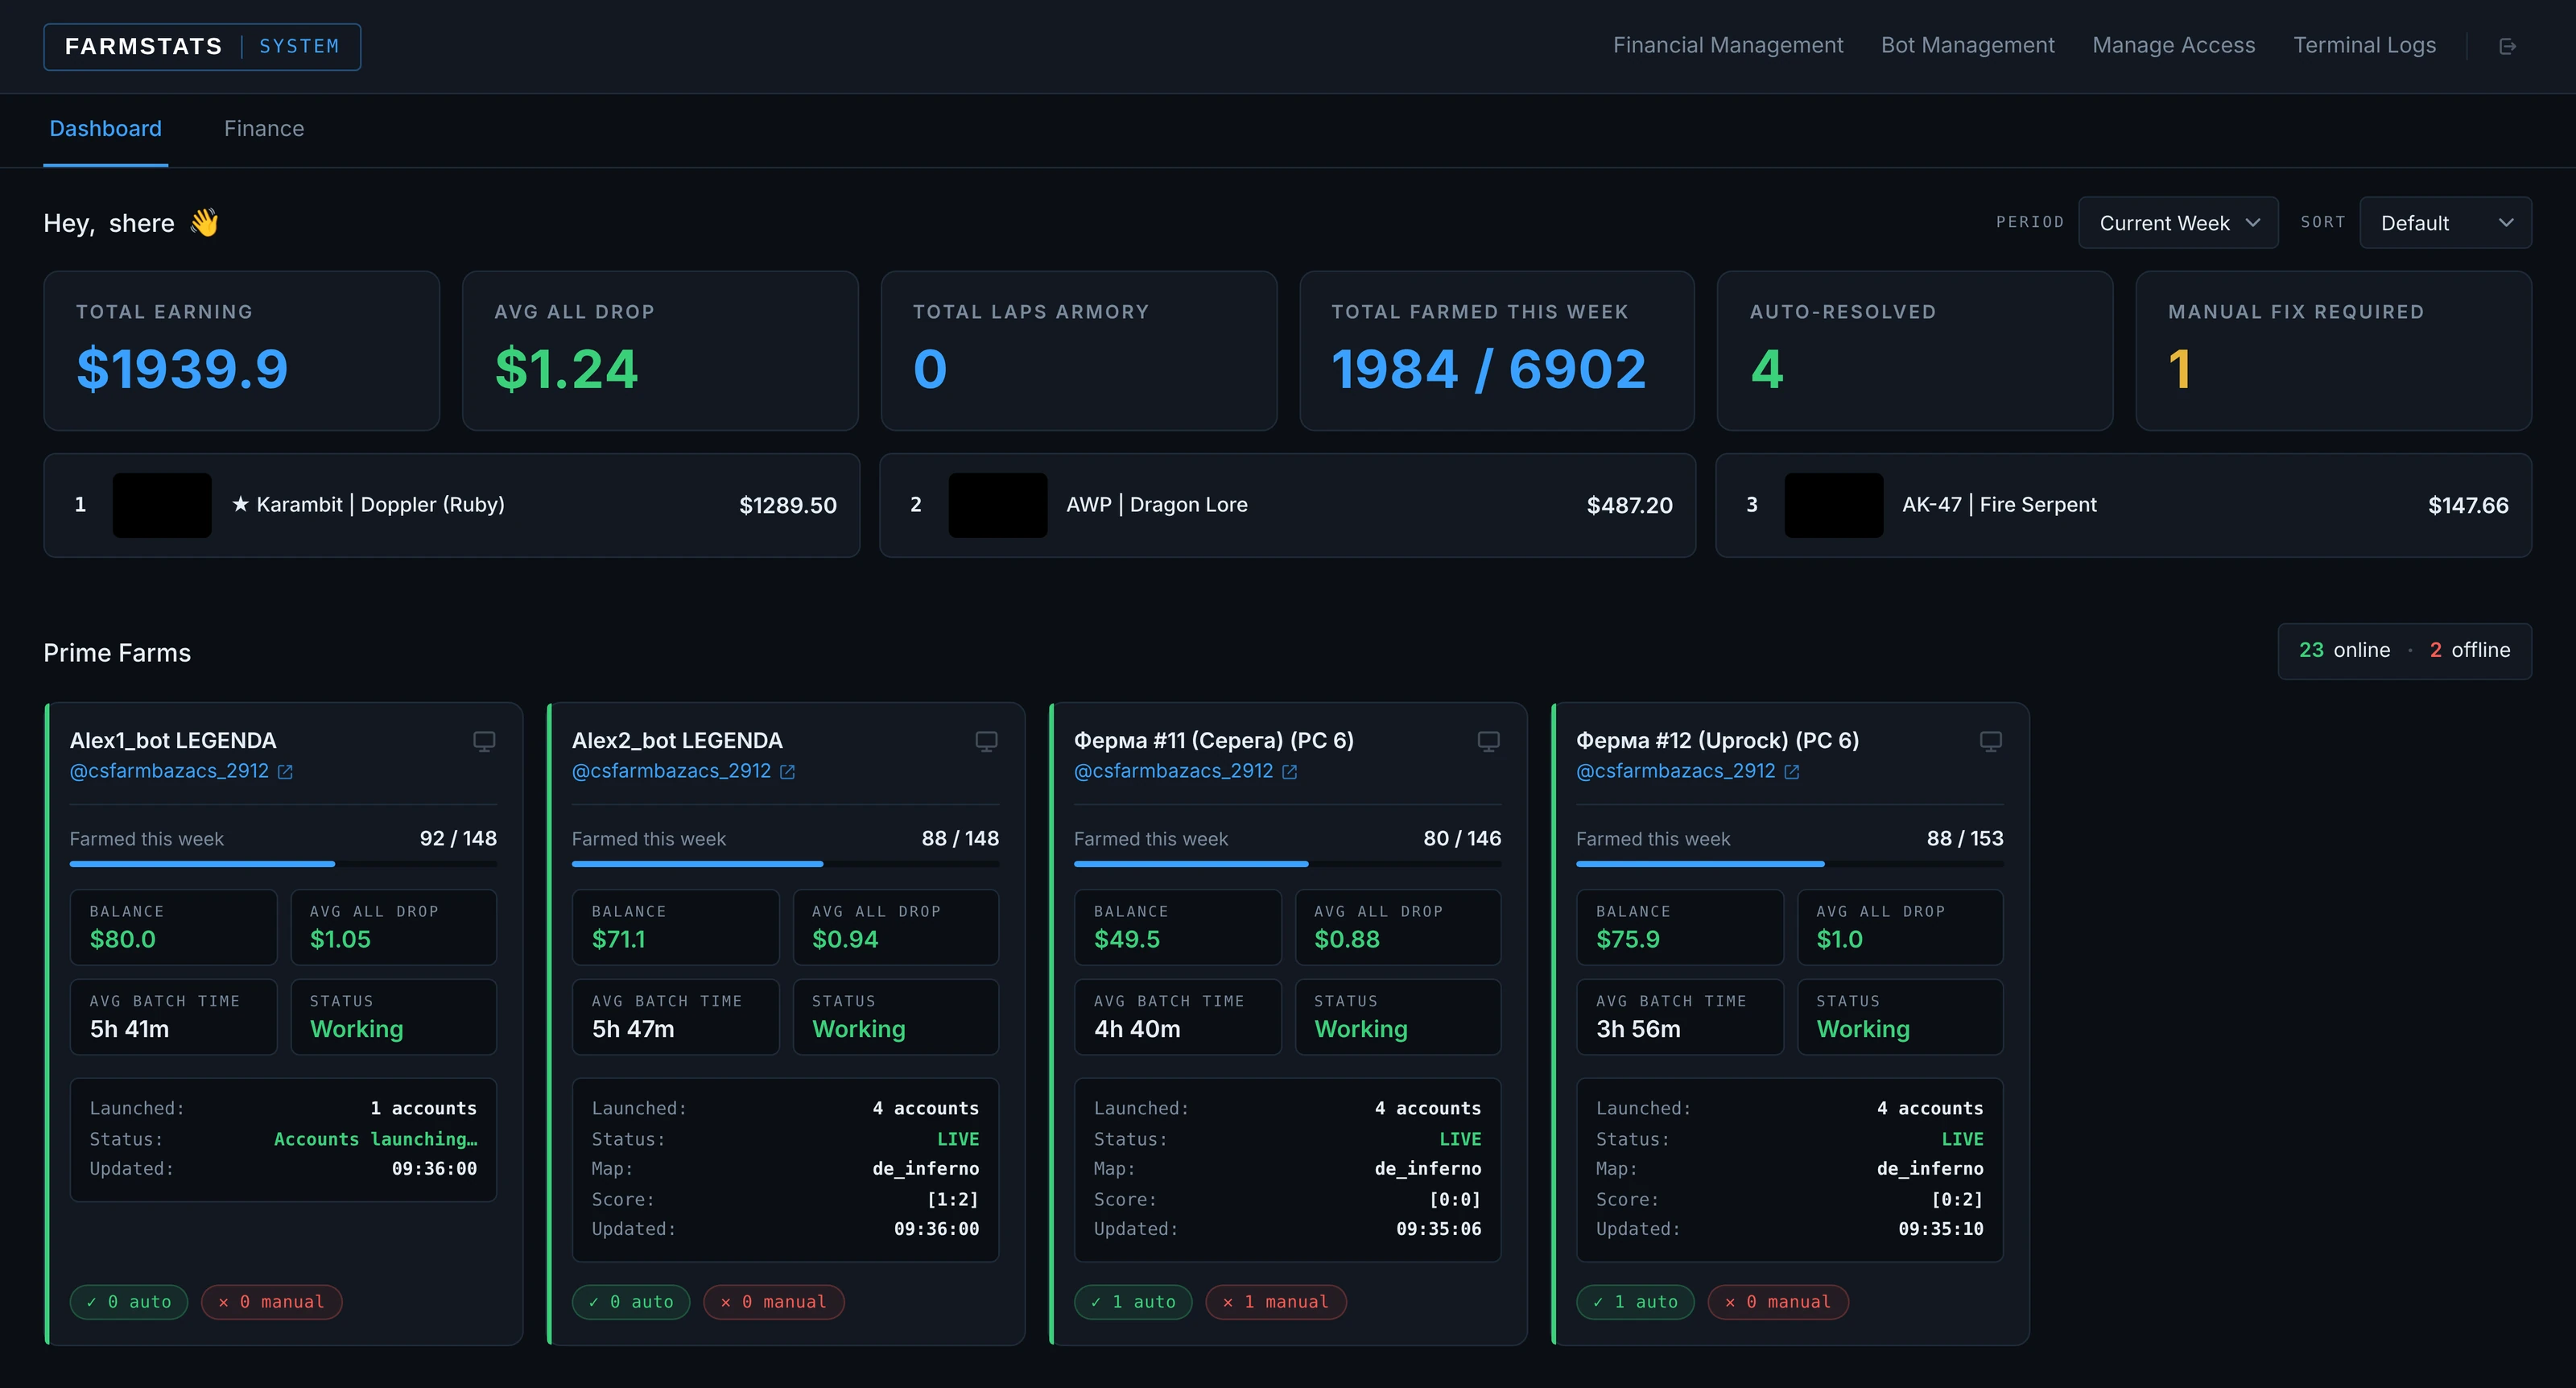Click 'Accounts launching…' status on Alex1_bot card
2576x1388 pixels.
(375, 1139)
